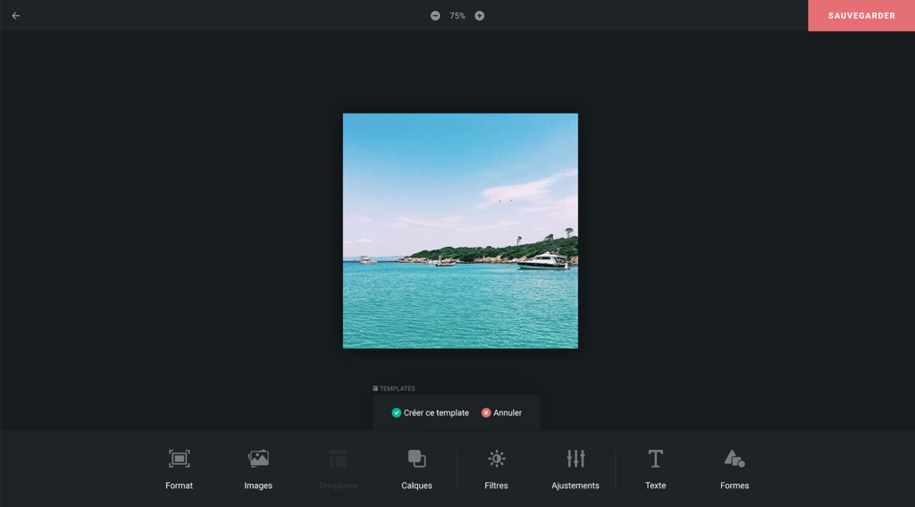915x507 pixels.
Task: Go back using the left arrow
Action: (15, 15)
